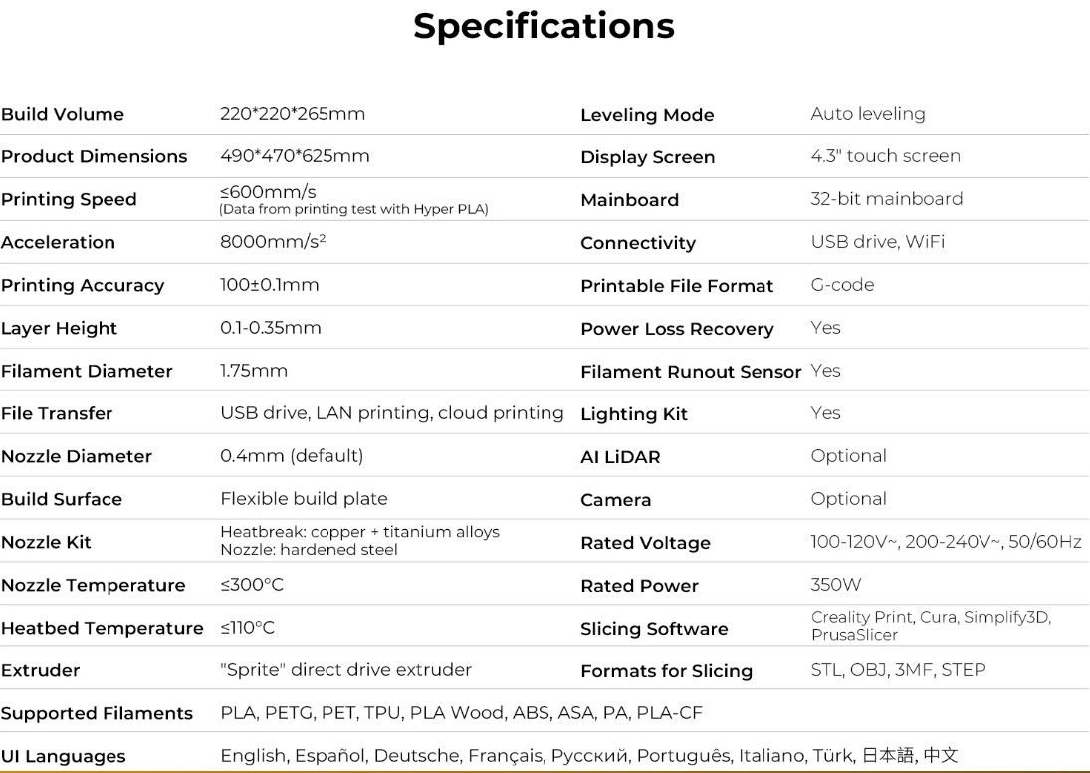
Task: Click the Connectivity USB drive, WiFi value
Action: [877, 242]
